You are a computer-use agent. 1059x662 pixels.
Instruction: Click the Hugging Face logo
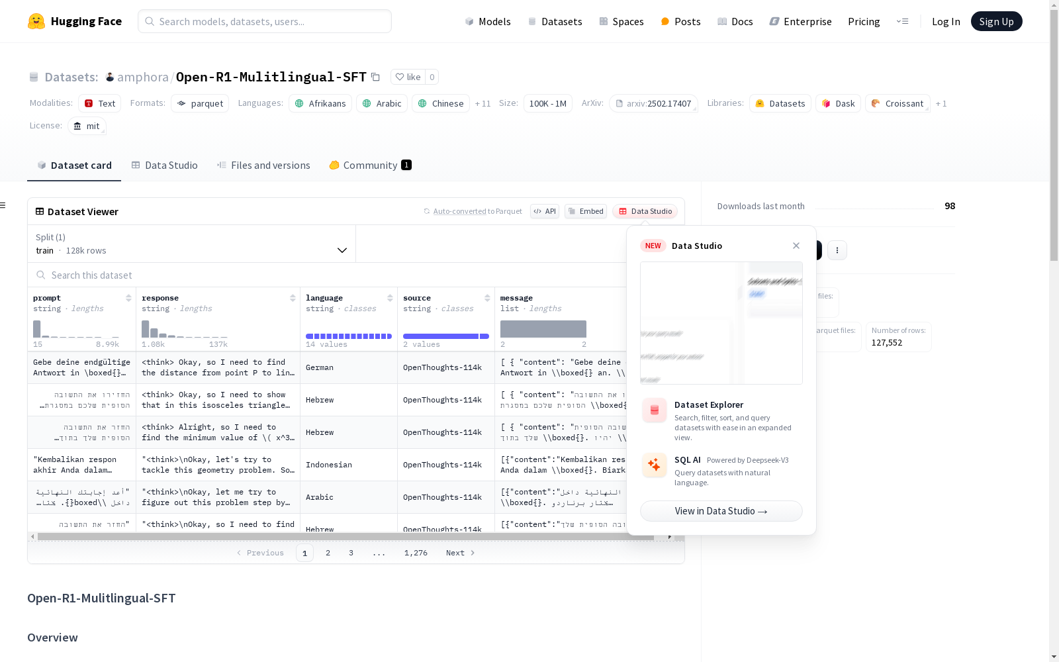point(74,21)
